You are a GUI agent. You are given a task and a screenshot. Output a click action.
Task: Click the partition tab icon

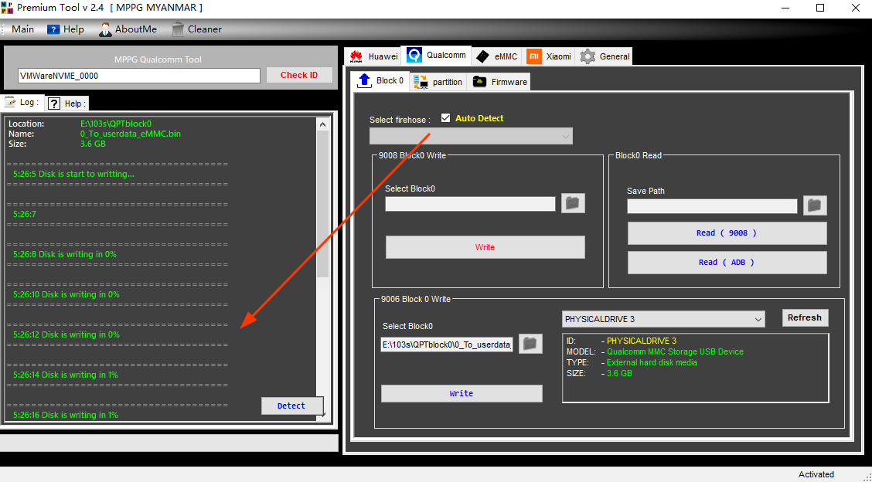pos(421,82)
